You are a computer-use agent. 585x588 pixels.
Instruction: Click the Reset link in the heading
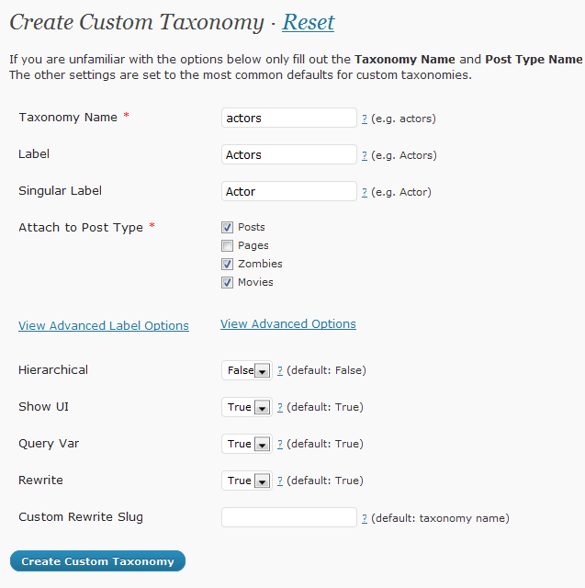[x=308, y=22]
